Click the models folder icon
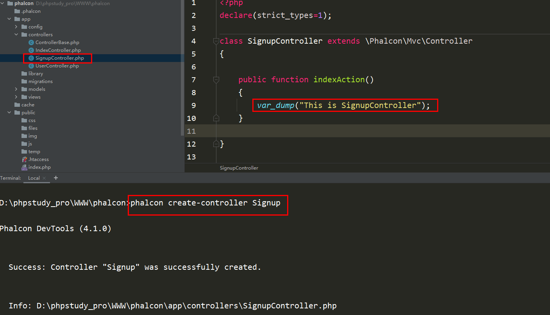The height and width of the screenshot is (315, 550). click(x=24, y=89)
